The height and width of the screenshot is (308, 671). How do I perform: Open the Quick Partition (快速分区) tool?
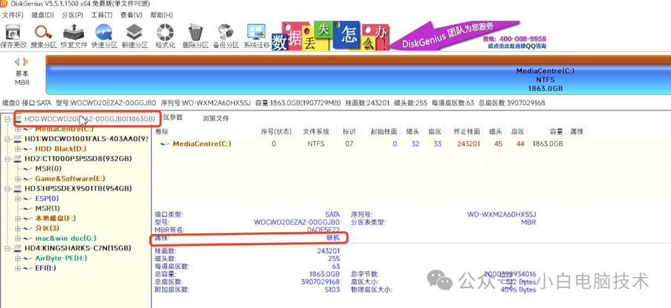(x=104, y=37)
